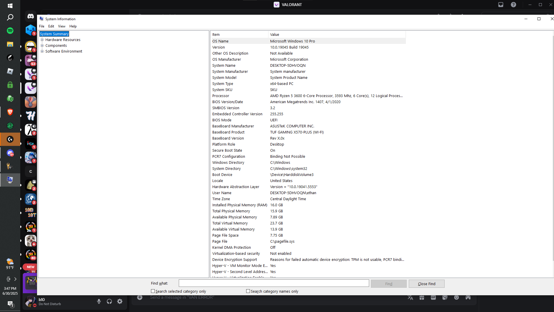This screenshot has width=554, height=312.
Task: Open Spotify from the Windows taskbar
Action: tap(10, 31)
